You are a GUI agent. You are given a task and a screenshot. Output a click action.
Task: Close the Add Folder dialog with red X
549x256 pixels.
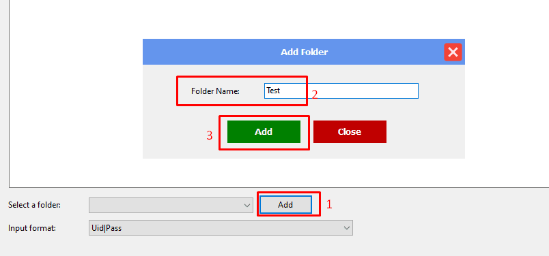453,52
